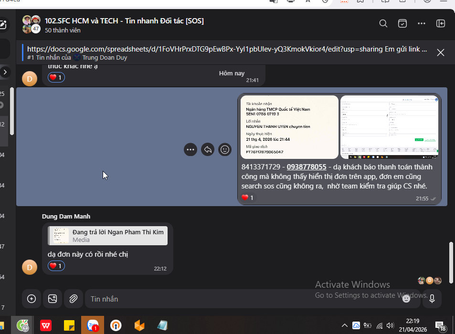Attach a file with the paperclip icon

click(x=74, y=299)
